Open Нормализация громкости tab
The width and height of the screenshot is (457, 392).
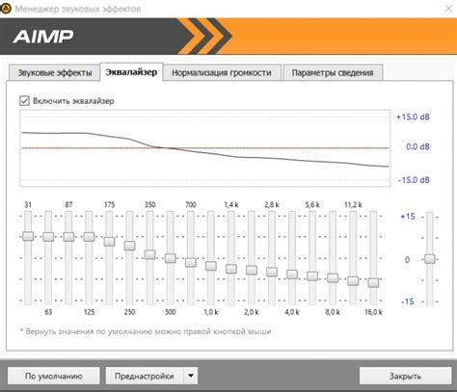click(222, 72)
